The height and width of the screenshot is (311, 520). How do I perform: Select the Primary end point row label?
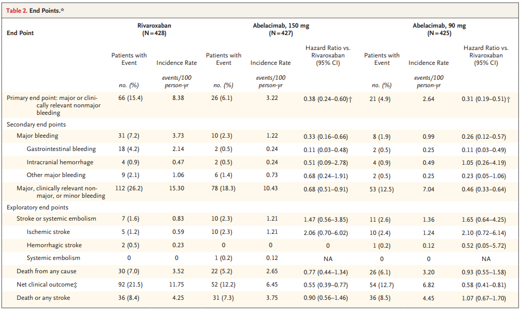(x=53, y=99)
